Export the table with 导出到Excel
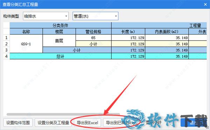The width and height of the screenshot is (210, 130). (87, 123)
